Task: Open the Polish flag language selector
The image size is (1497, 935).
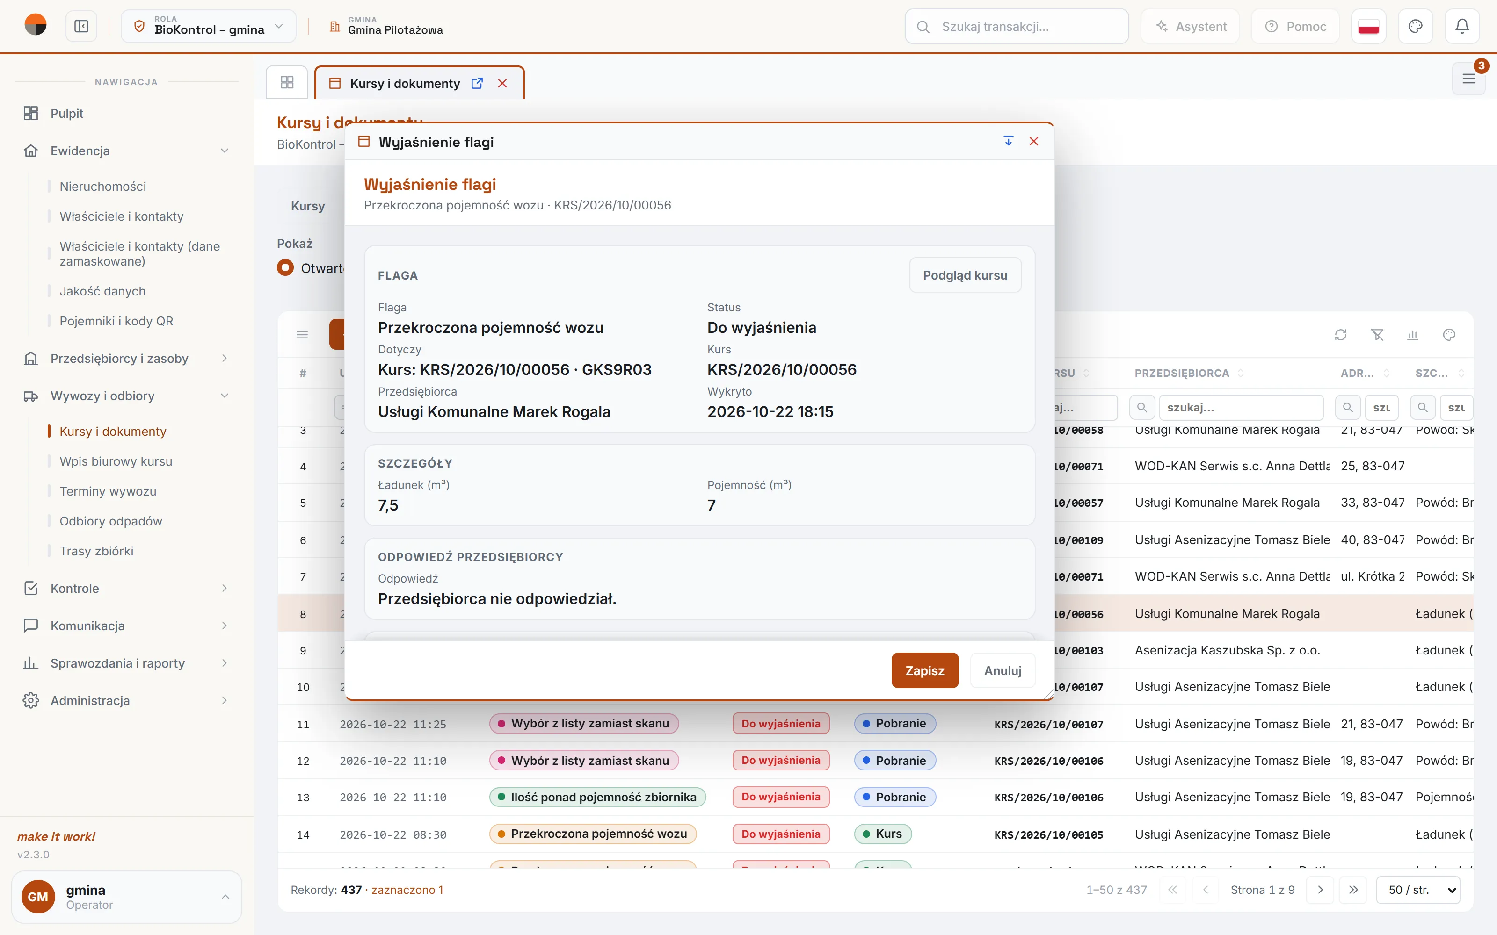Action: click(x=1368, y=27)
